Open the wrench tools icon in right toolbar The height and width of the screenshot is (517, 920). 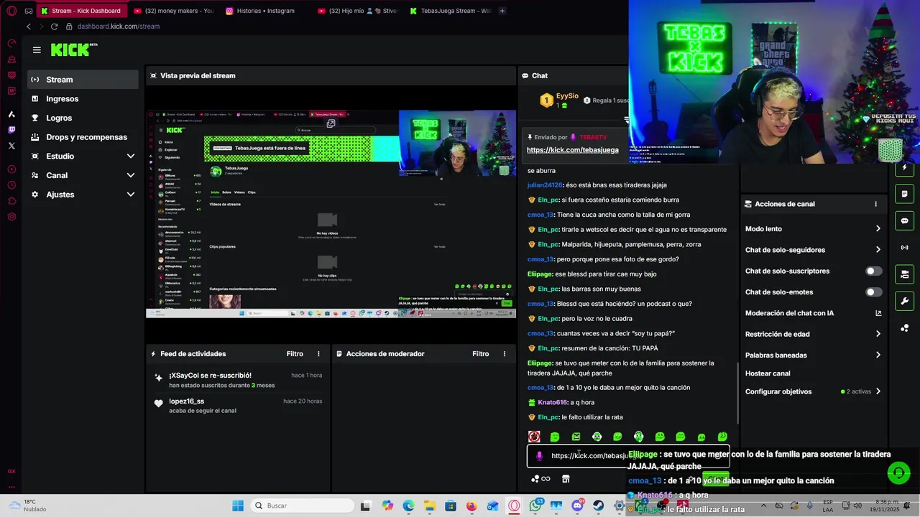tap(904, 301)
